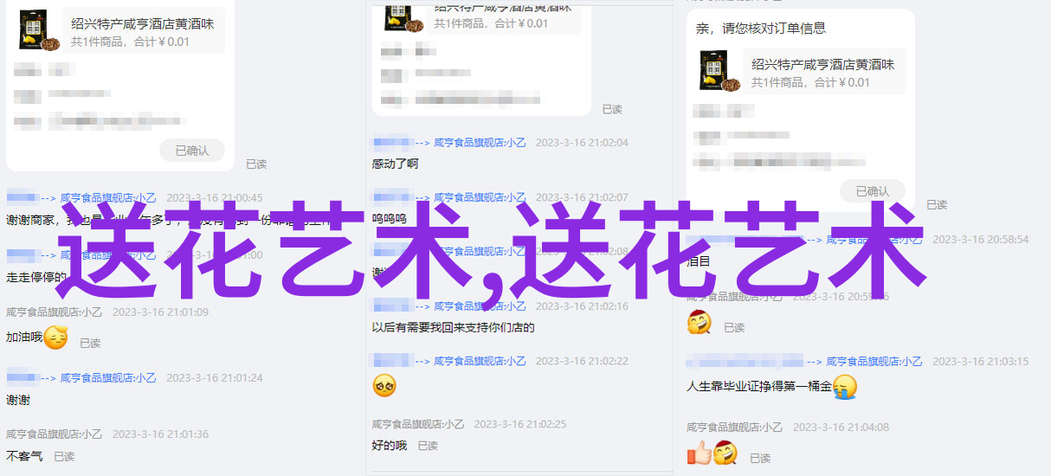
Task: Click 已读 status next to 不客气
Action: (64, 456)
